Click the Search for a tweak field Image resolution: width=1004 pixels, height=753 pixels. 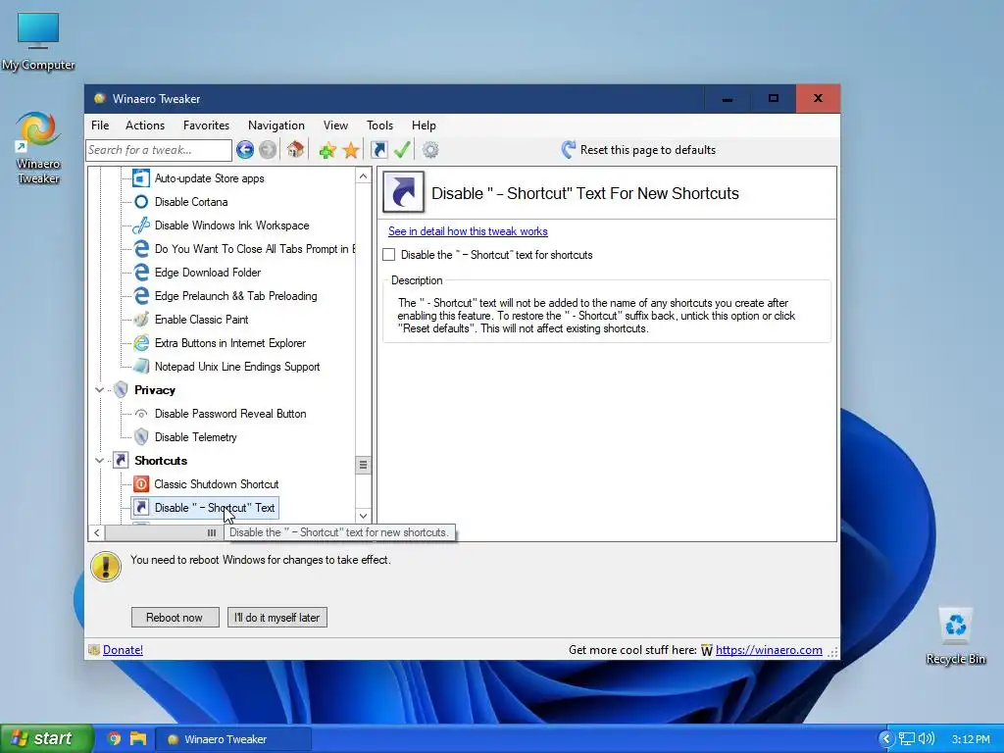(x=158, y=150)
